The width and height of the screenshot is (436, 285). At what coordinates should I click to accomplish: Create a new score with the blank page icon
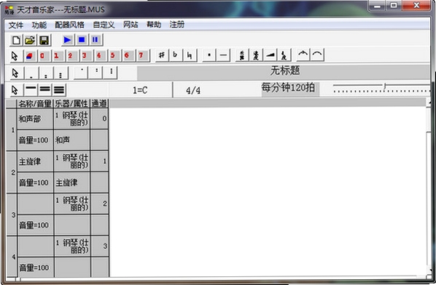[16, 40]
